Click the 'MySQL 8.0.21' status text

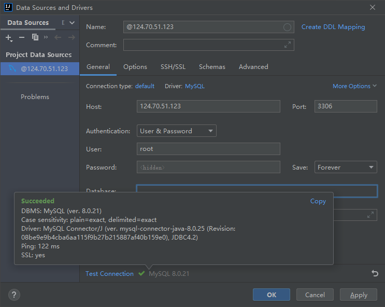[169, 274]
